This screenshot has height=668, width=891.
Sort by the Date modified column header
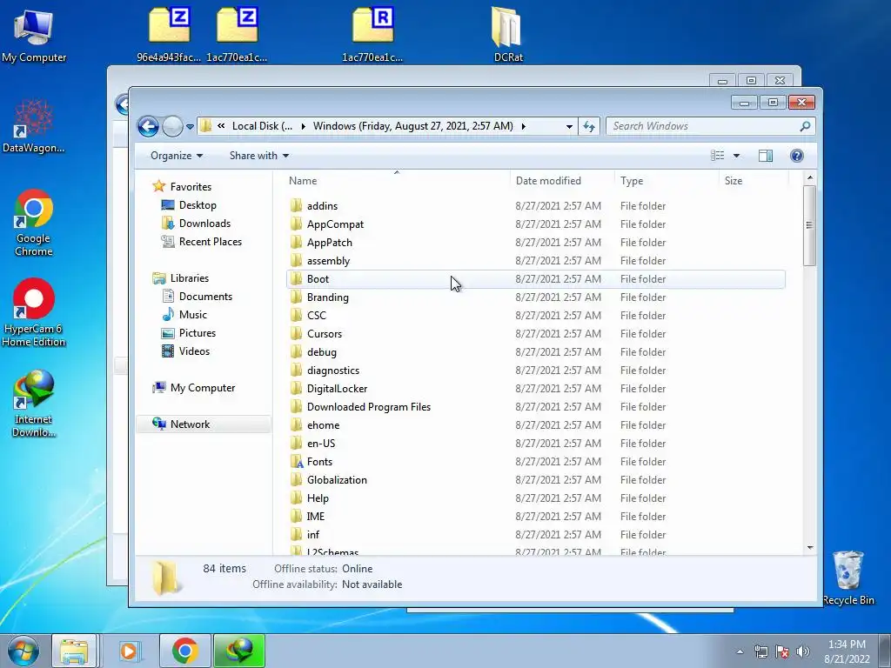click(x=548, y=181)
